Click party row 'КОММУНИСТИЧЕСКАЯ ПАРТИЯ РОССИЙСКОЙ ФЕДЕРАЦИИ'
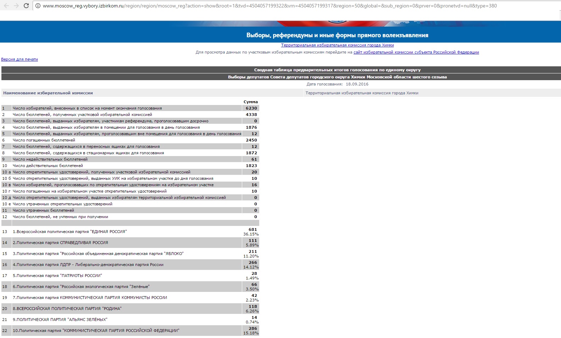The width and height of the screenshot is (561, 338). click(x=96, y=331)
